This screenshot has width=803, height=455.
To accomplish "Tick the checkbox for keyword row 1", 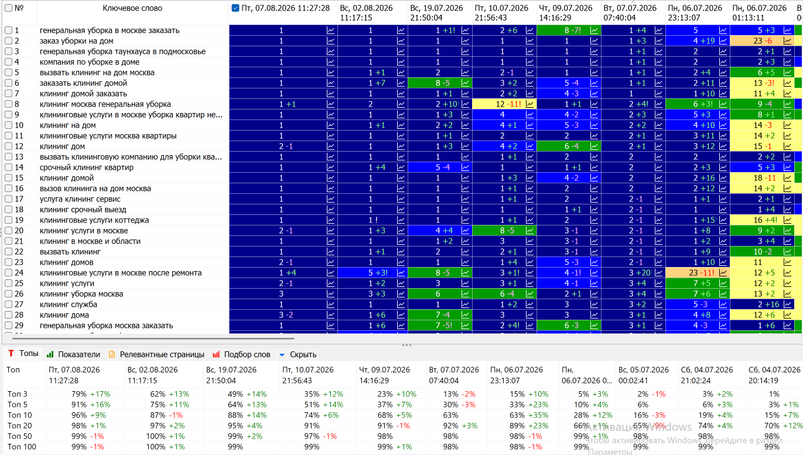I will (8, 30).
